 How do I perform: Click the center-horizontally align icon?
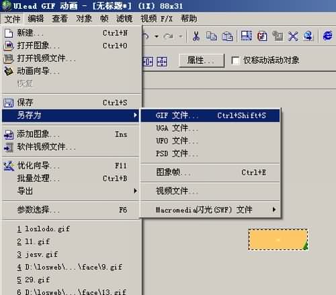click(148, 61)
